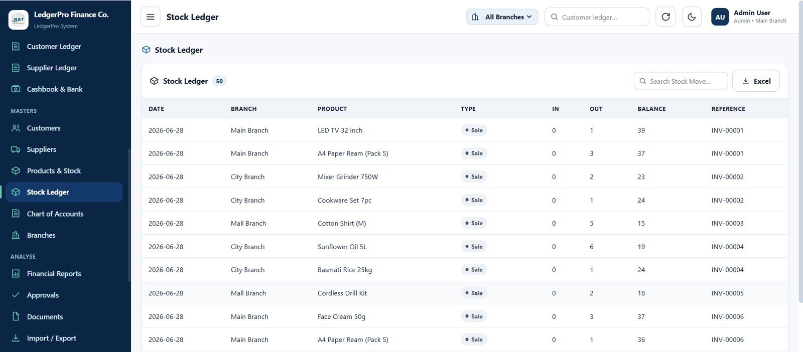Click the DATE column header
Image resolution: width=803 pixels, height=352 pixels.
(156, 109)
